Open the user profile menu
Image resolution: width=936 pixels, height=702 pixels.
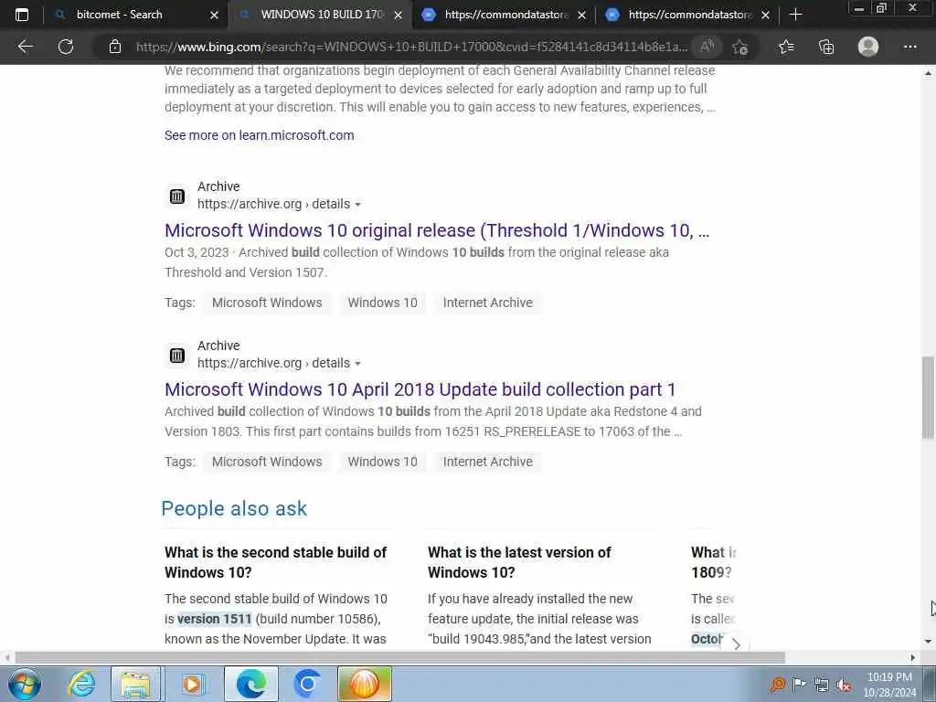point(868,47)
